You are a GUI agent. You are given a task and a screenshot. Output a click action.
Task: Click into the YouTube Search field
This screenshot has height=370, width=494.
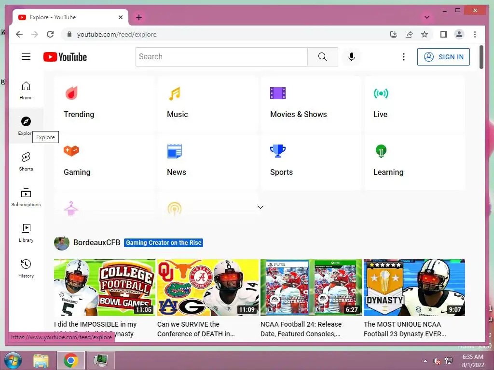222,57
